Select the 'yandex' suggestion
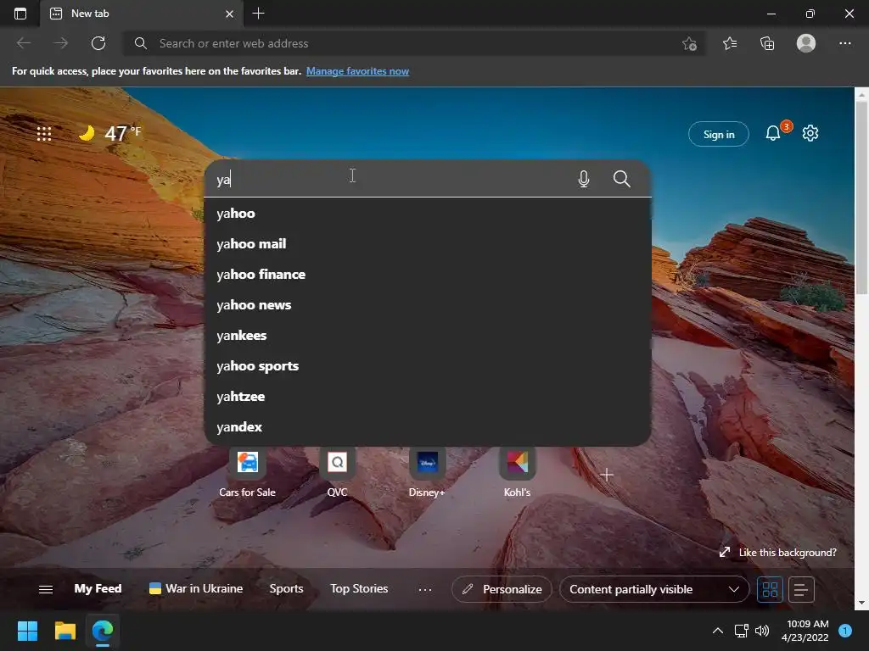This screenshot has width=869, height=651. (428, 427)
